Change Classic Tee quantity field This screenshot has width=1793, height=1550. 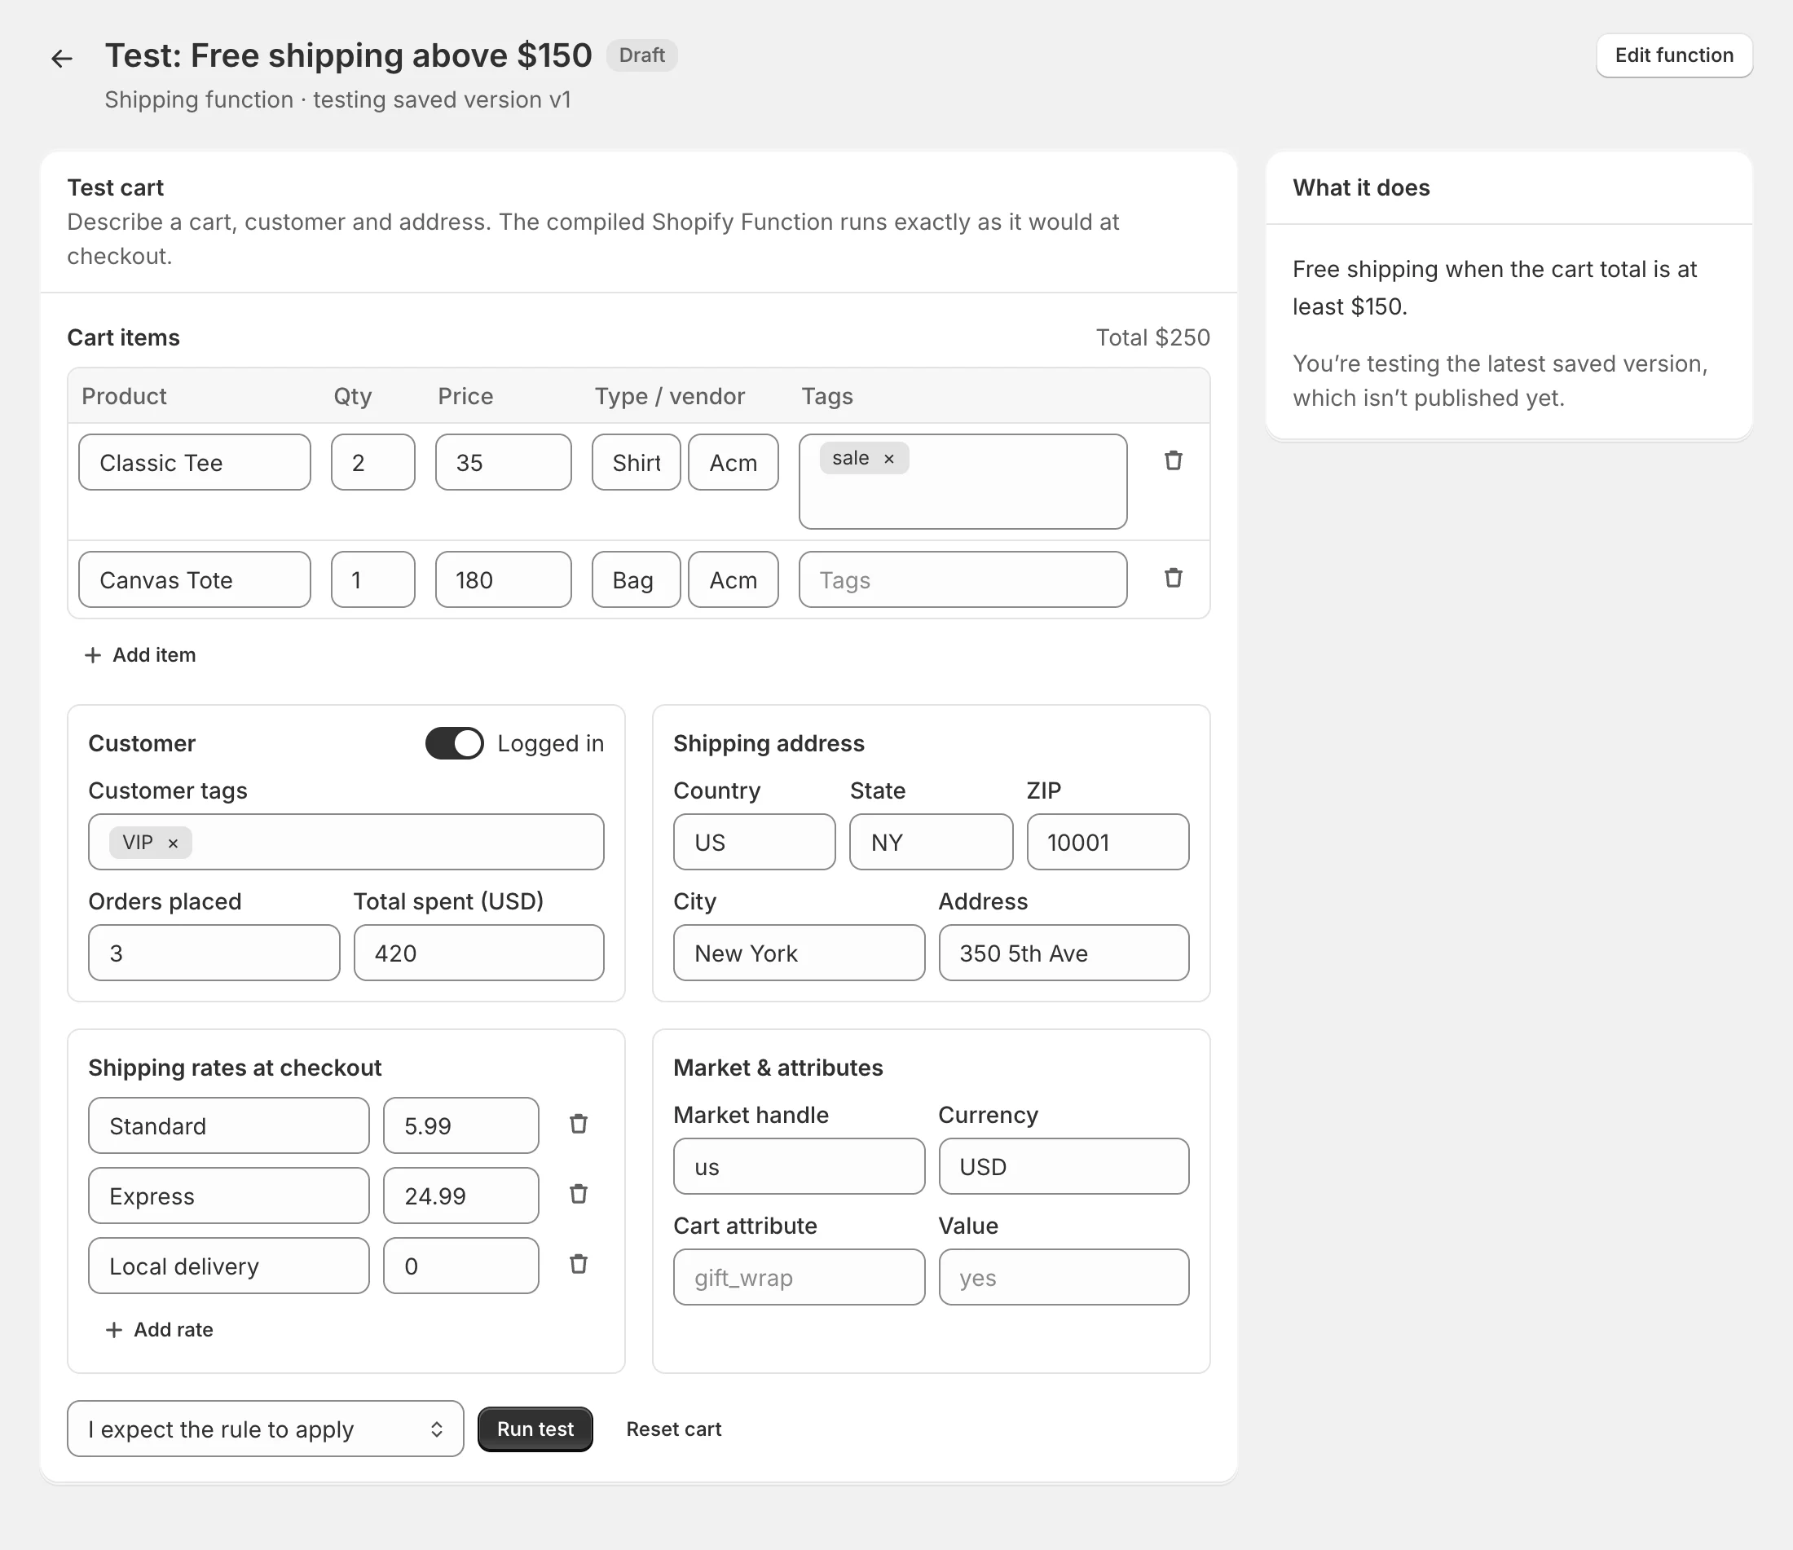(373, 462)
